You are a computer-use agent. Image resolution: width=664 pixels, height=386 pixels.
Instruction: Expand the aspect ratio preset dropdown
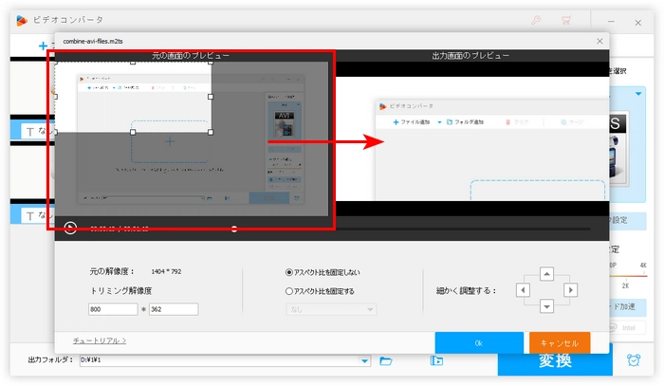point(370,309)
